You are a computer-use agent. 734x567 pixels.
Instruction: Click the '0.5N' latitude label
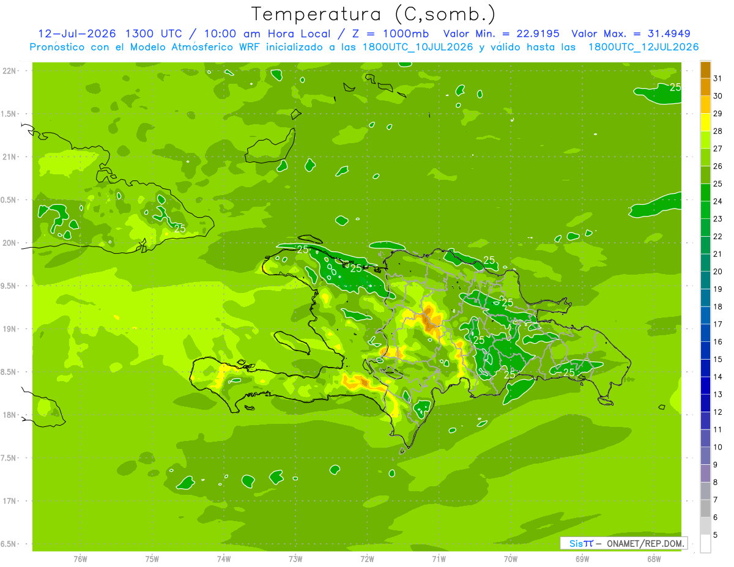[9, 200]
